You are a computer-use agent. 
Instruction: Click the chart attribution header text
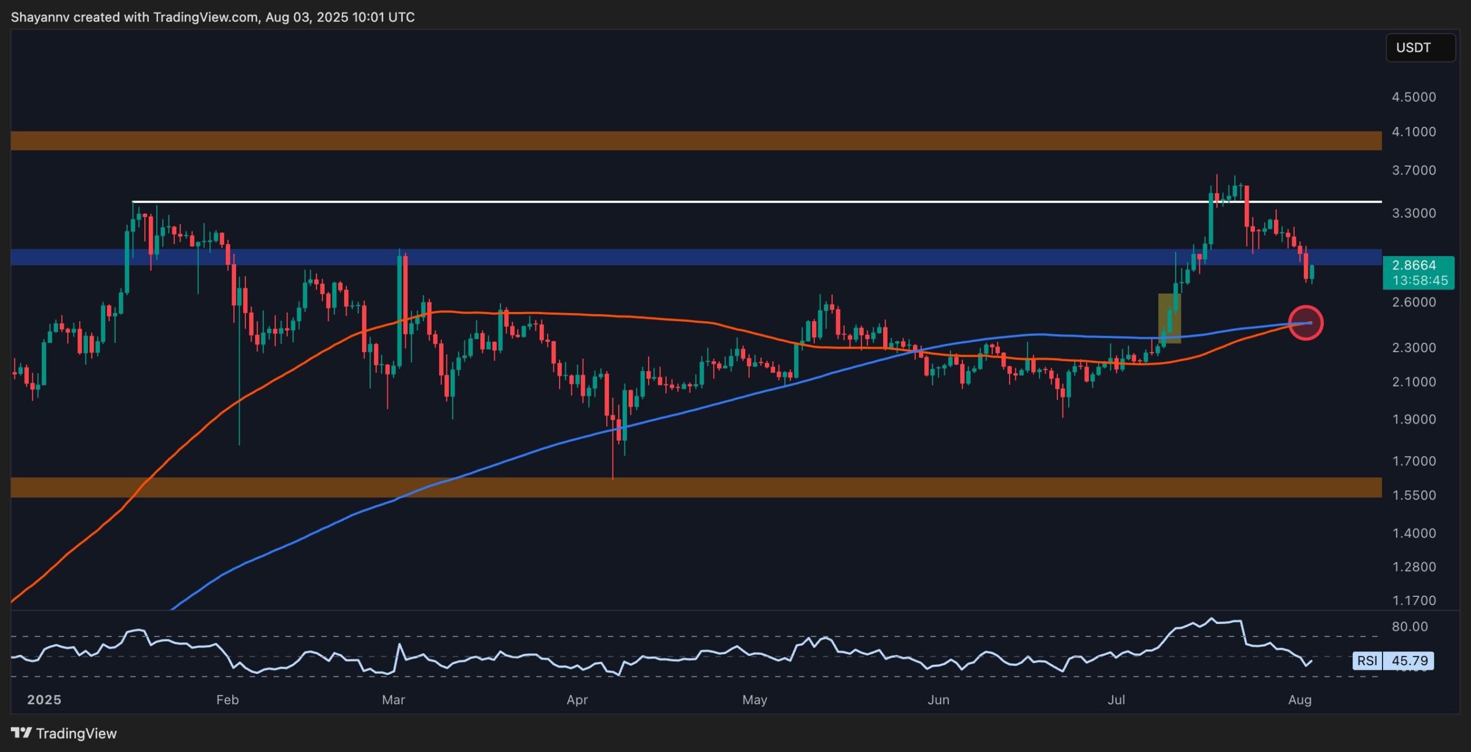click(213, 17)
